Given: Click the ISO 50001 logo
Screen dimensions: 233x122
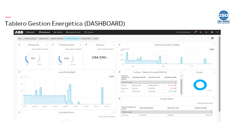Looking at the screenshot, I should tap(224, 17).
